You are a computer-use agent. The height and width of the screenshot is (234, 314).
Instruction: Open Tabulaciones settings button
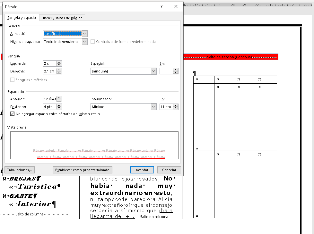20,170
